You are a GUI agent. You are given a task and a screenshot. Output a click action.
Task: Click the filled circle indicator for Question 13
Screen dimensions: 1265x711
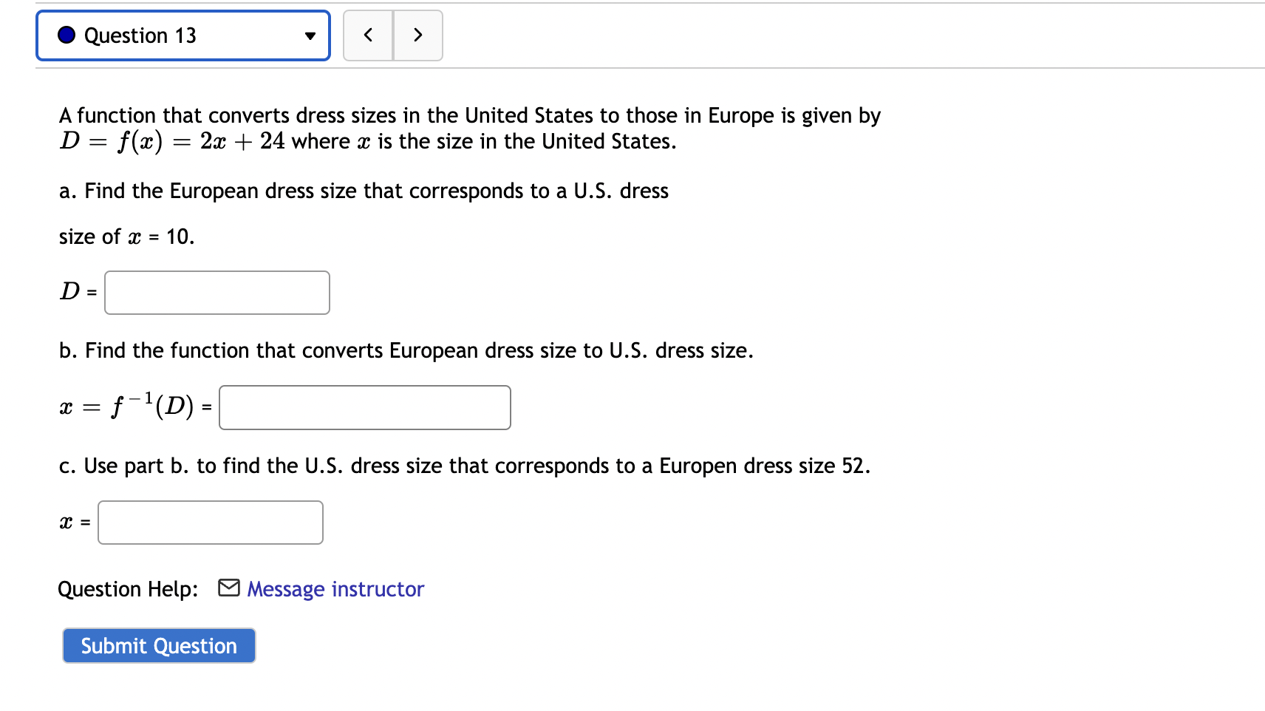pyautogui.click(x=66, y=34)
